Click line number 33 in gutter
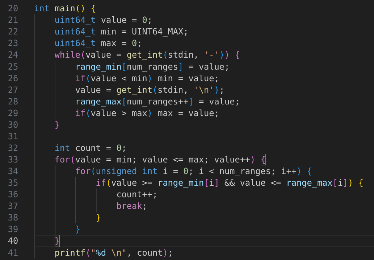 point(13,160)
